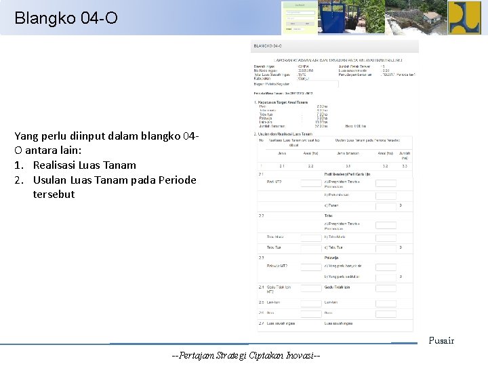Screen dimensions: 488x366
Task: Click the 'BLANGKO 04-O' form header bar
Action: click(335, 46)
